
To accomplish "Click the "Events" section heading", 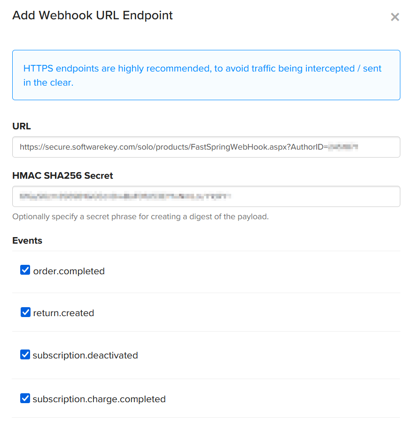I will 27,240.
